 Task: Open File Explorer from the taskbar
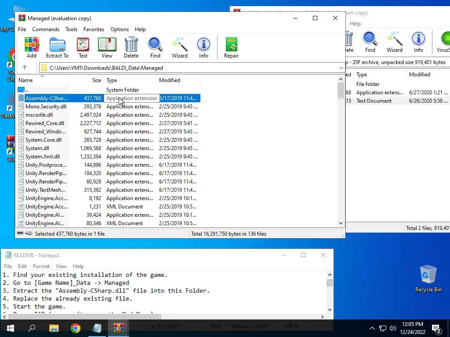(54, 328)
